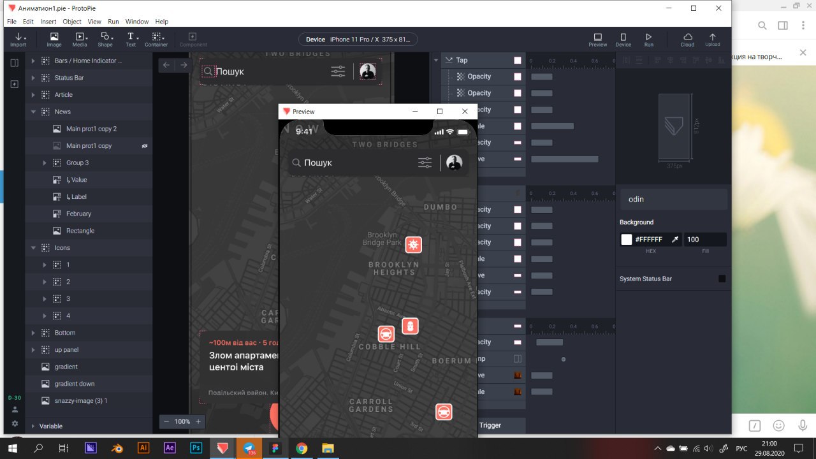The height and width of the screenshot is (459, 816).
Task: Click the Пошук search field in Preview
Action: (318, 163)
